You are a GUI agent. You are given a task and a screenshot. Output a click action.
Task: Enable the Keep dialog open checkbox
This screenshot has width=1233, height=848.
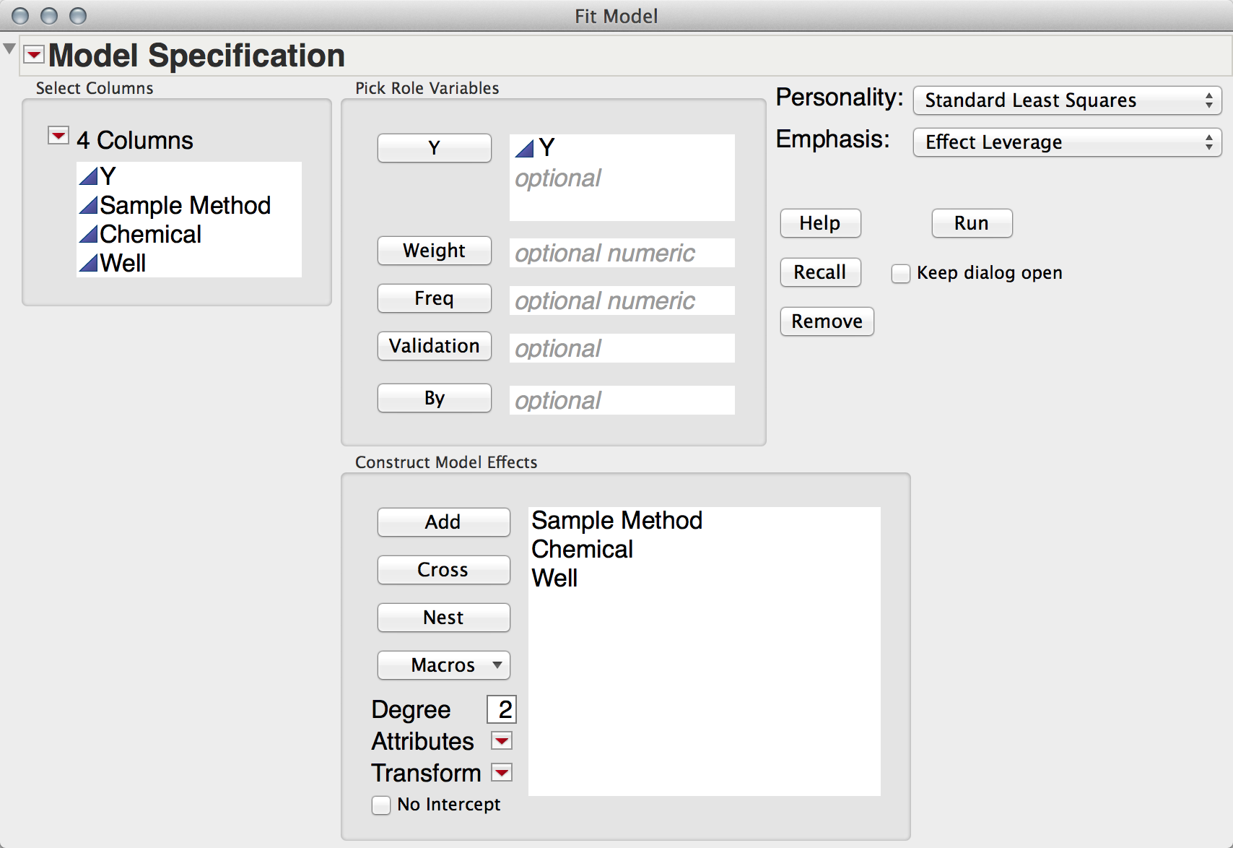click(900, 274)
